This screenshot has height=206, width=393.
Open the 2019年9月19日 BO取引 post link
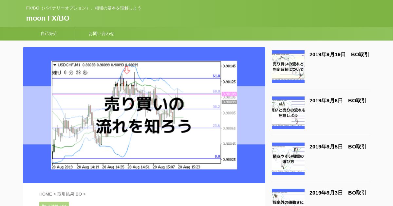tap(339, 55)
